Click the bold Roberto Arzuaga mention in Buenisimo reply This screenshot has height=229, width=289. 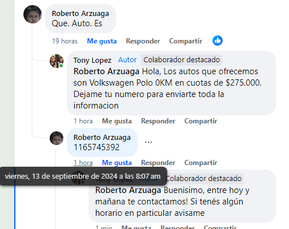pos(128,190)
